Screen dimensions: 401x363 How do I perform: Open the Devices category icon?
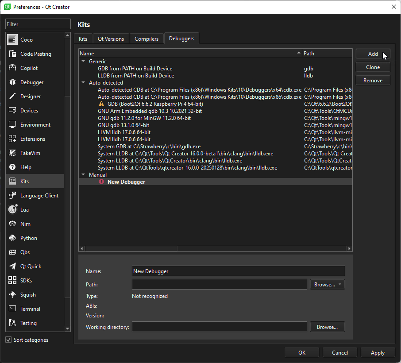(12, 111)
